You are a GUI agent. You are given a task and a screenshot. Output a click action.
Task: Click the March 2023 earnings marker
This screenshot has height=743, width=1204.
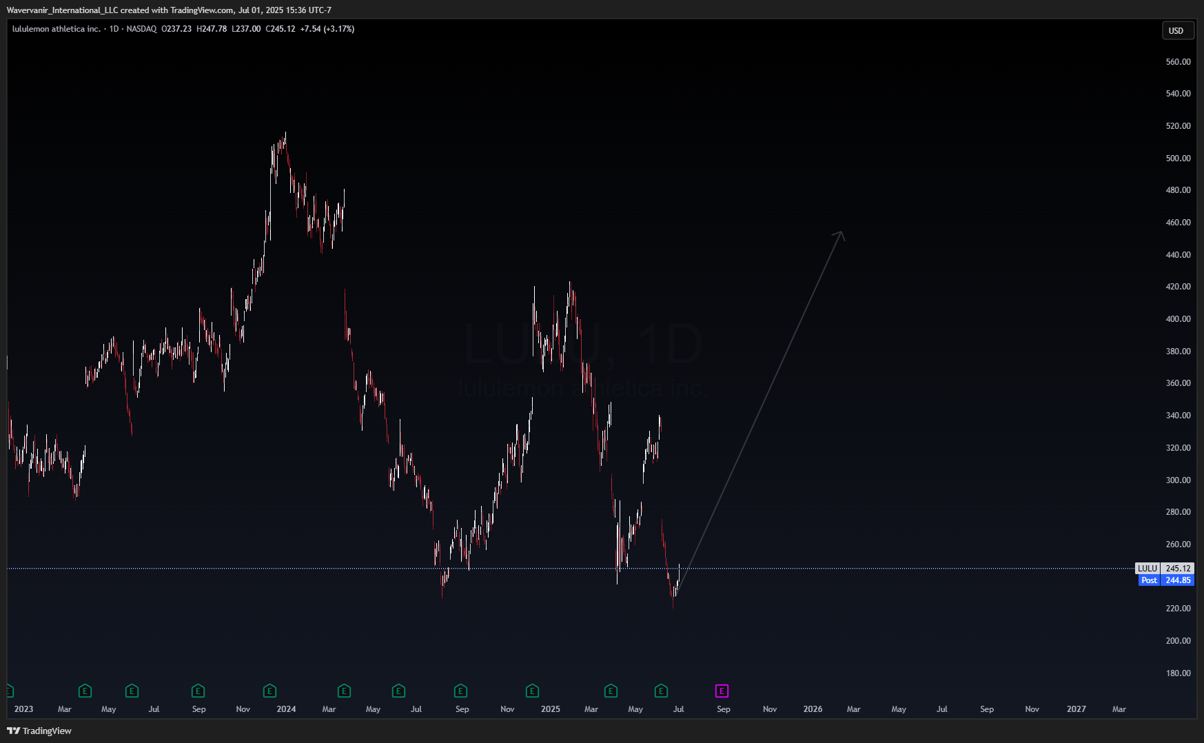point(85,691)
